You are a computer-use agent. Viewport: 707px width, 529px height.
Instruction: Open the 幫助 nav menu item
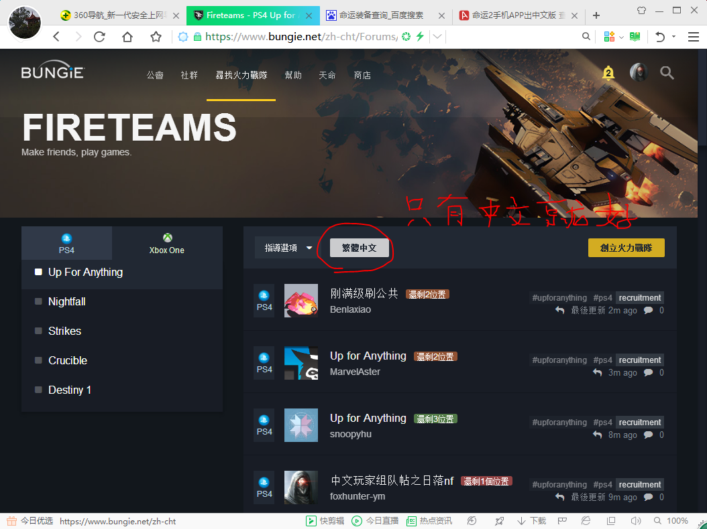pos(293,75)
